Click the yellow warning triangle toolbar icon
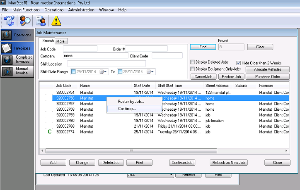This screenshot has width=300, height=190. click(56, 21)
